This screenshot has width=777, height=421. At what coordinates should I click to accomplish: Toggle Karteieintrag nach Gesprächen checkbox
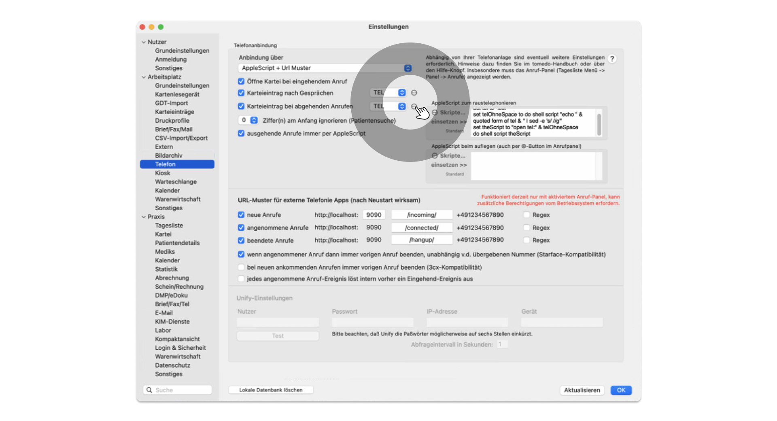pyautogui.click(x=241, y=93)
